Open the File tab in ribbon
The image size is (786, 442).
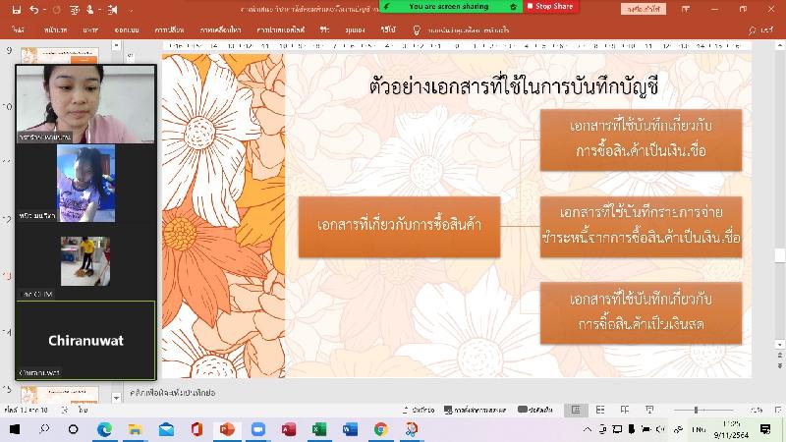click(18, 29)
